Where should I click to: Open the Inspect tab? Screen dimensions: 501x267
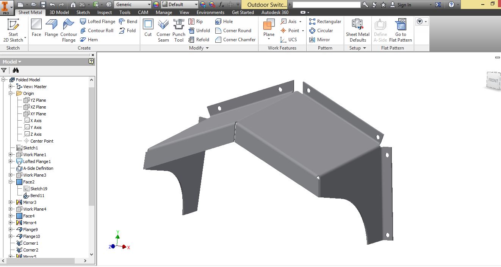(x=105, y=12)
